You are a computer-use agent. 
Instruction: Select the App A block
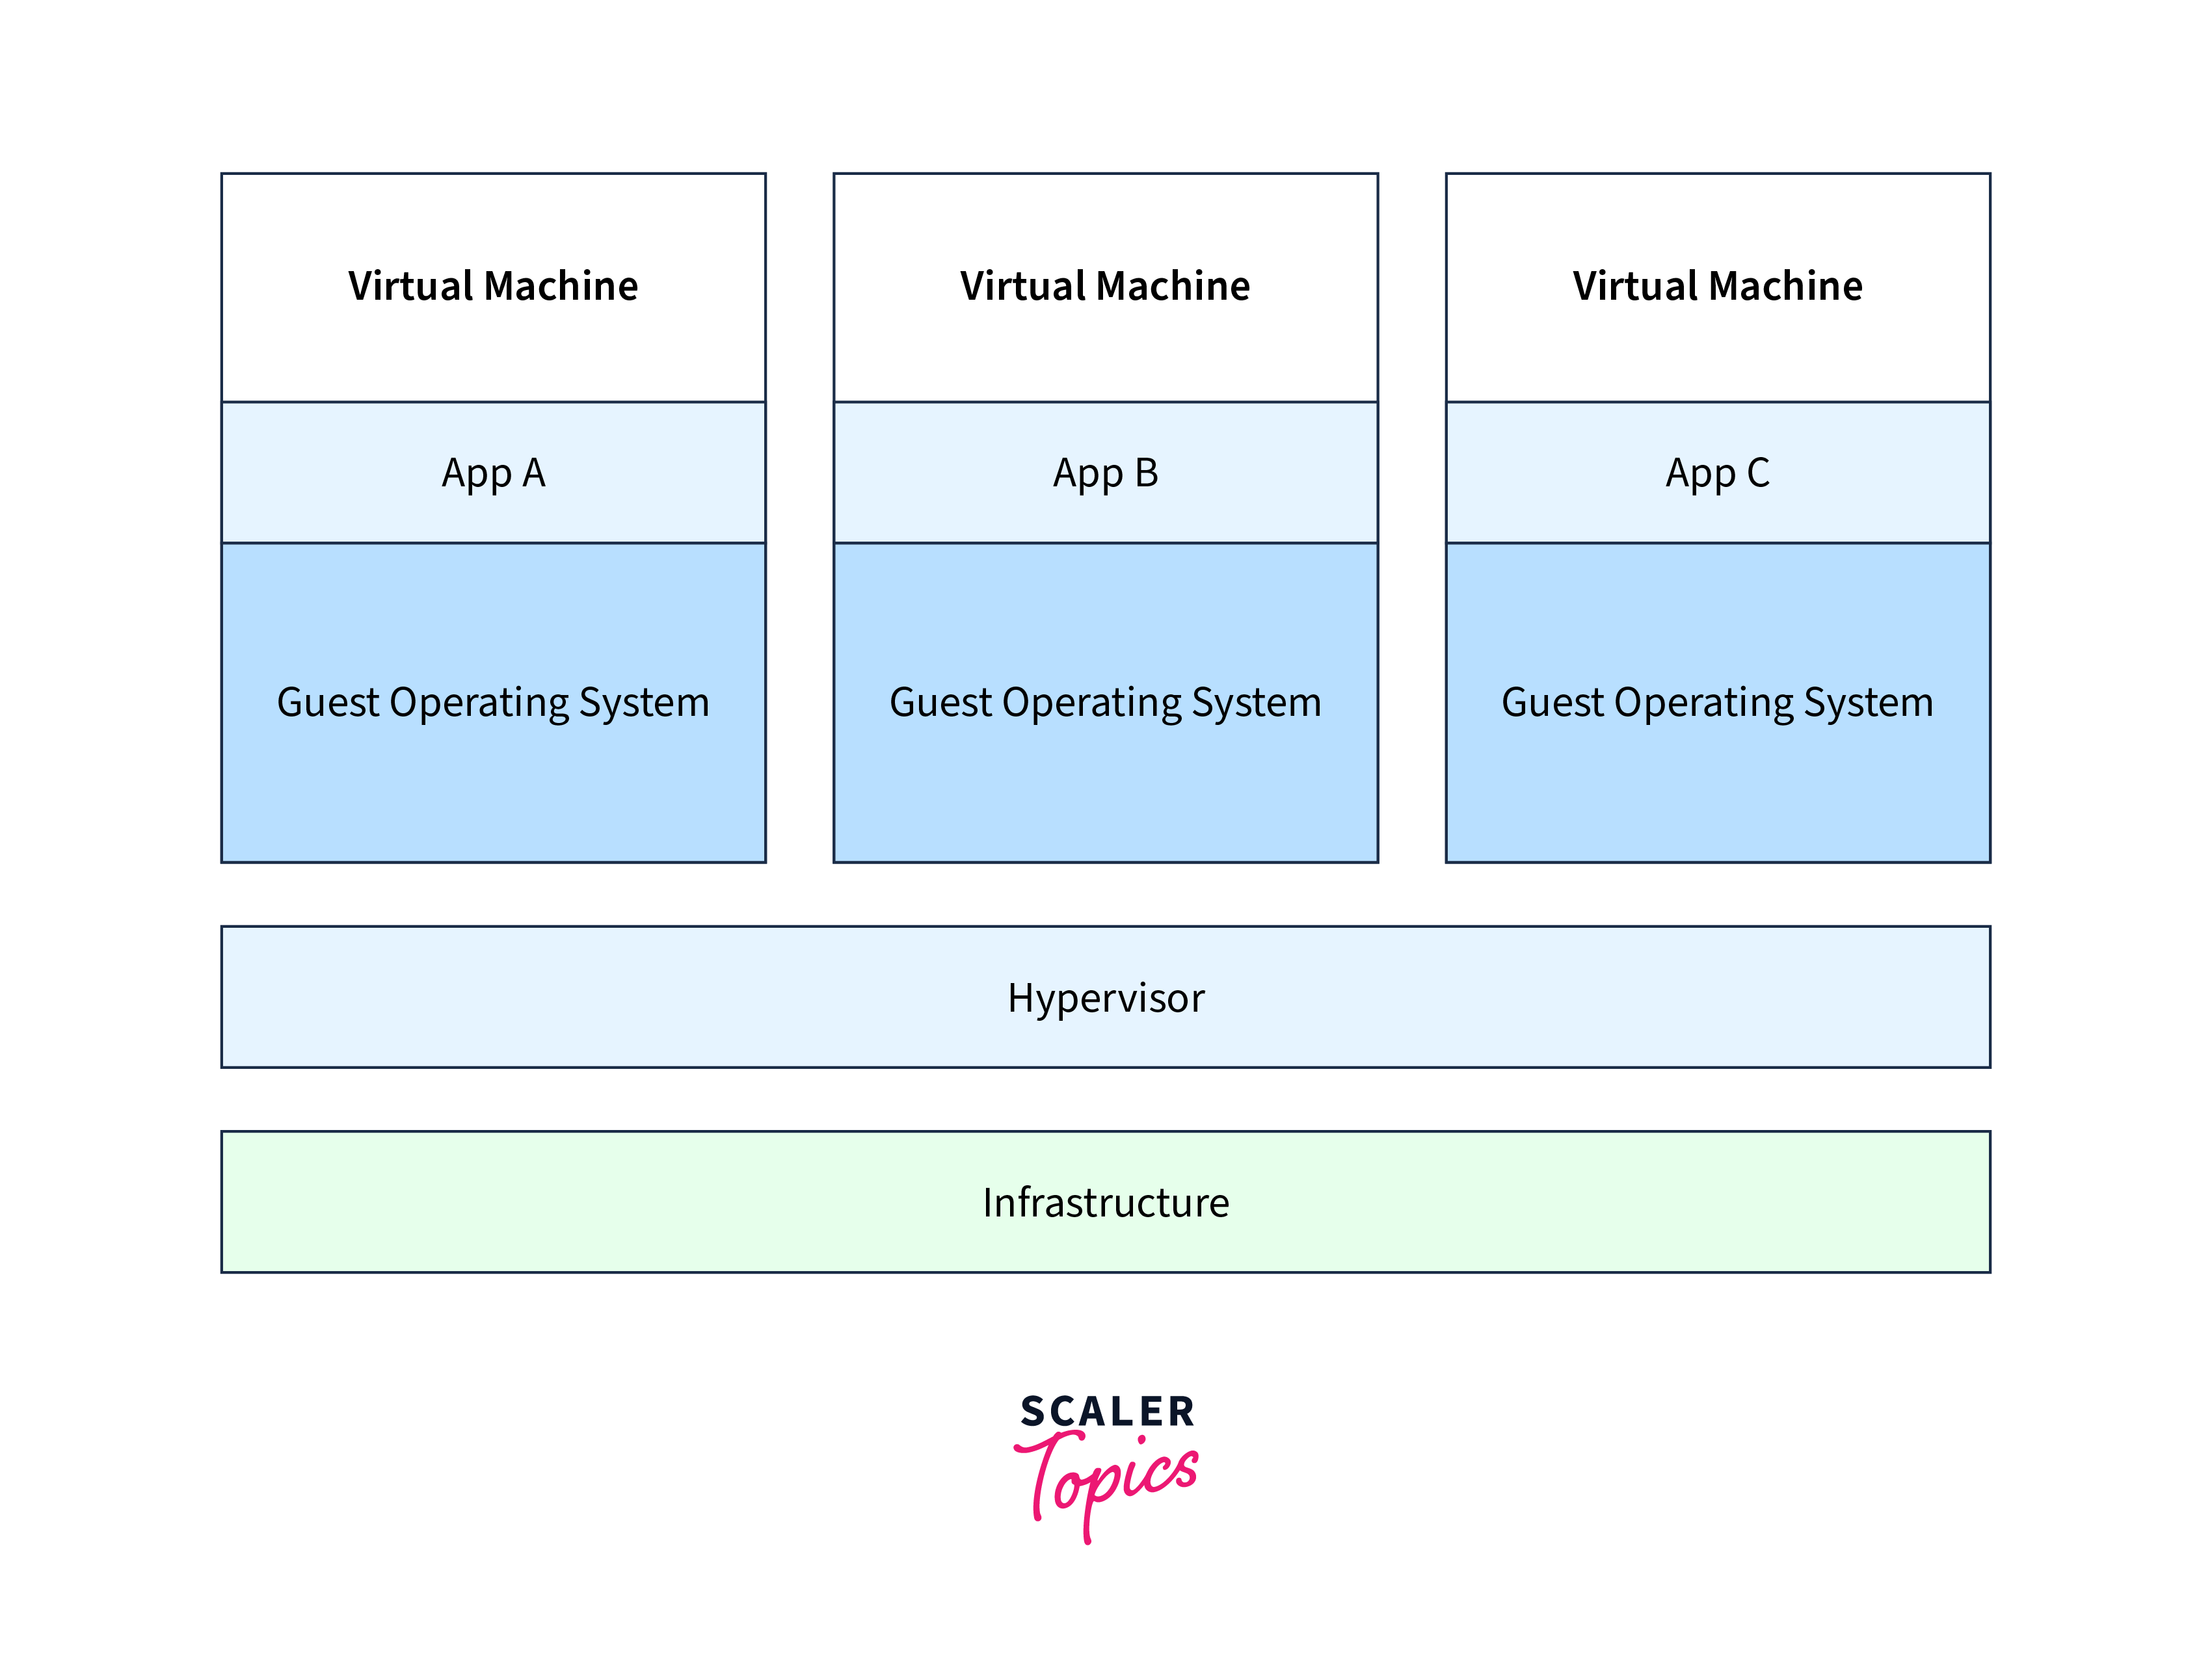[x=493, y=473]
